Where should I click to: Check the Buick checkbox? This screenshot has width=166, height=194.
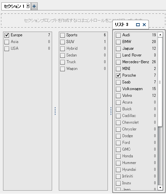[118, 109]
